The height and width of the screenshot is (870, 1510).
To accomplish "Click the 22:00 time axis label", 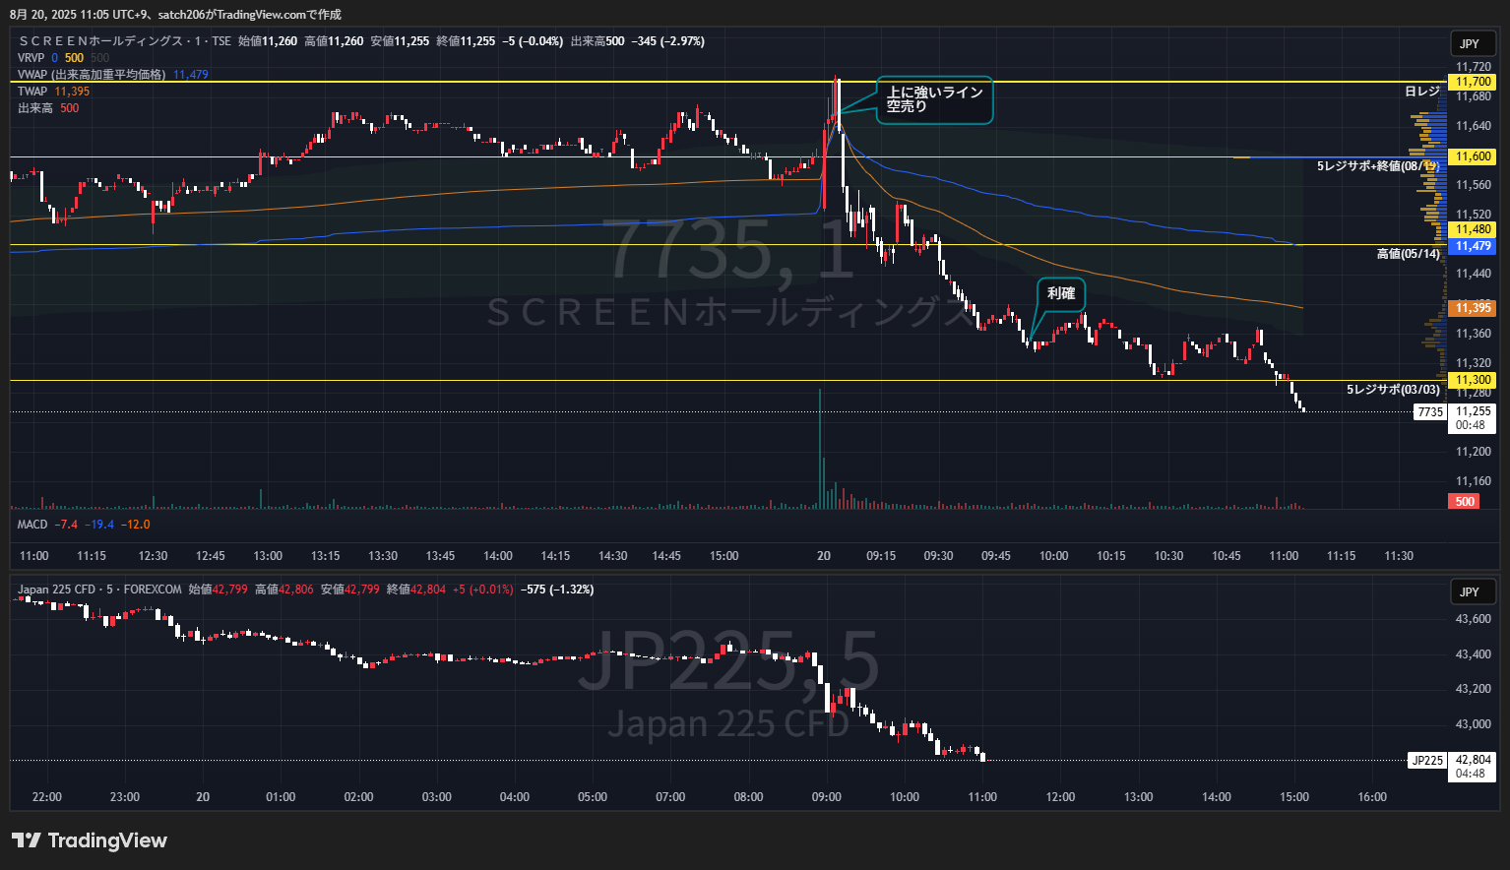I will (x=46, y=797).
